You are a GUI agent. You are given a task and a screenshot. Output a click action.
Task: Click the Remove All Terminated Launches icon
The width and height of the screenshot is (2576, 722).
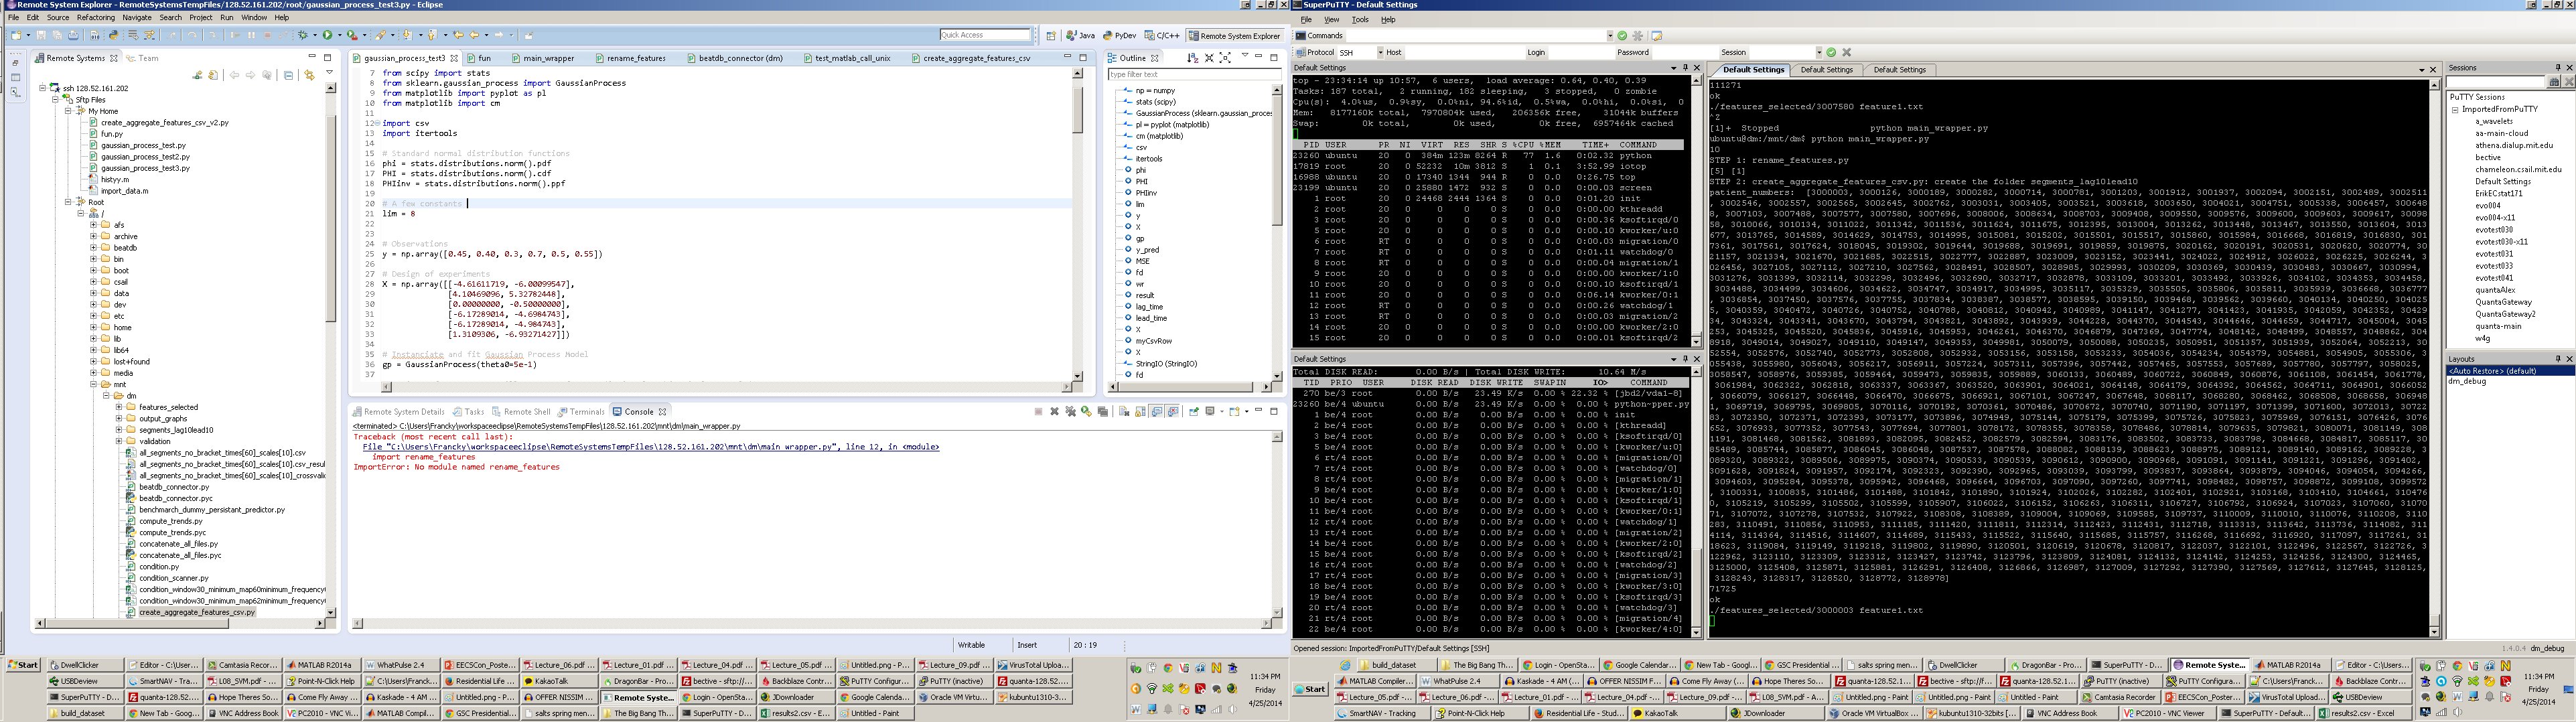click(x=1071, y=411)
